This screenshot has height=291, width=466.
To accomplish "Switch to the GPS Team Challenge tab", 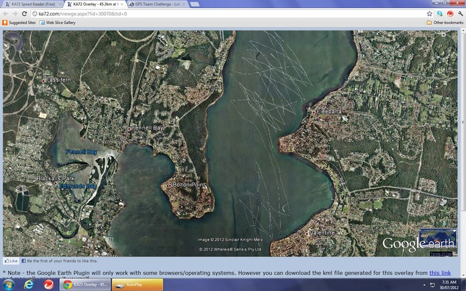I will [x=155, y=4].
